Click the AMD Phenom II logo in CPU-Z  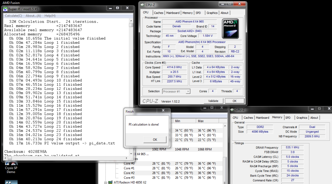[230, 29]
